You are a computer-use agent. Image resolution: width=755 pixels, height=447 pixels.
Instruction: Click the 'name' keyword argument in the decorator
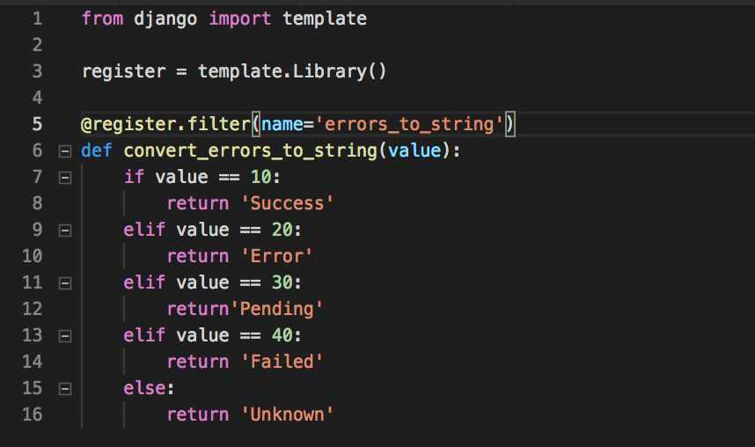(x=282, y=124)
